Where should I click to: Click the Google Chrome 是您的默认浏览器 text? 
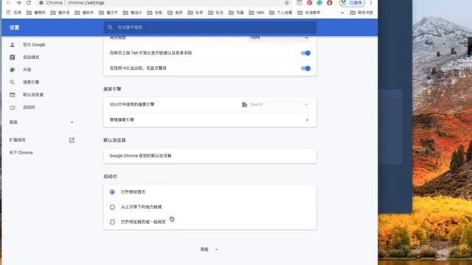[141, 155]
